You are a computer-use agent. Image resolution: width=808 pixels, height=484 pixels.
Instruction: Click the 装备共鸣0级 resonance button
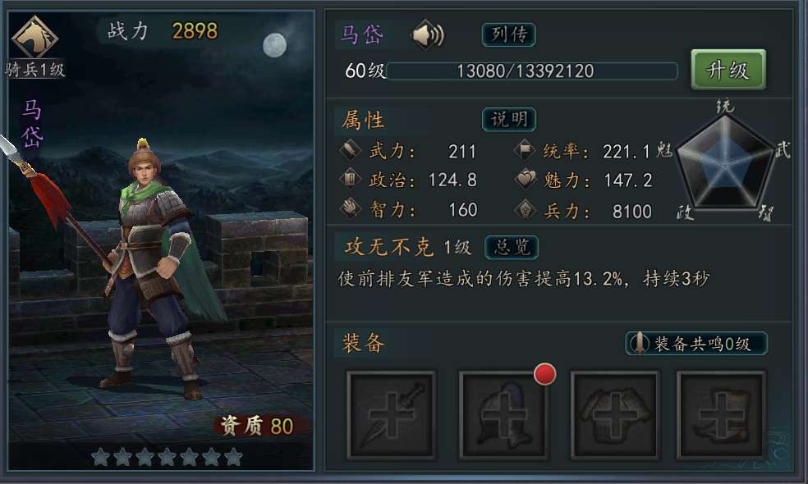(696, 344)
